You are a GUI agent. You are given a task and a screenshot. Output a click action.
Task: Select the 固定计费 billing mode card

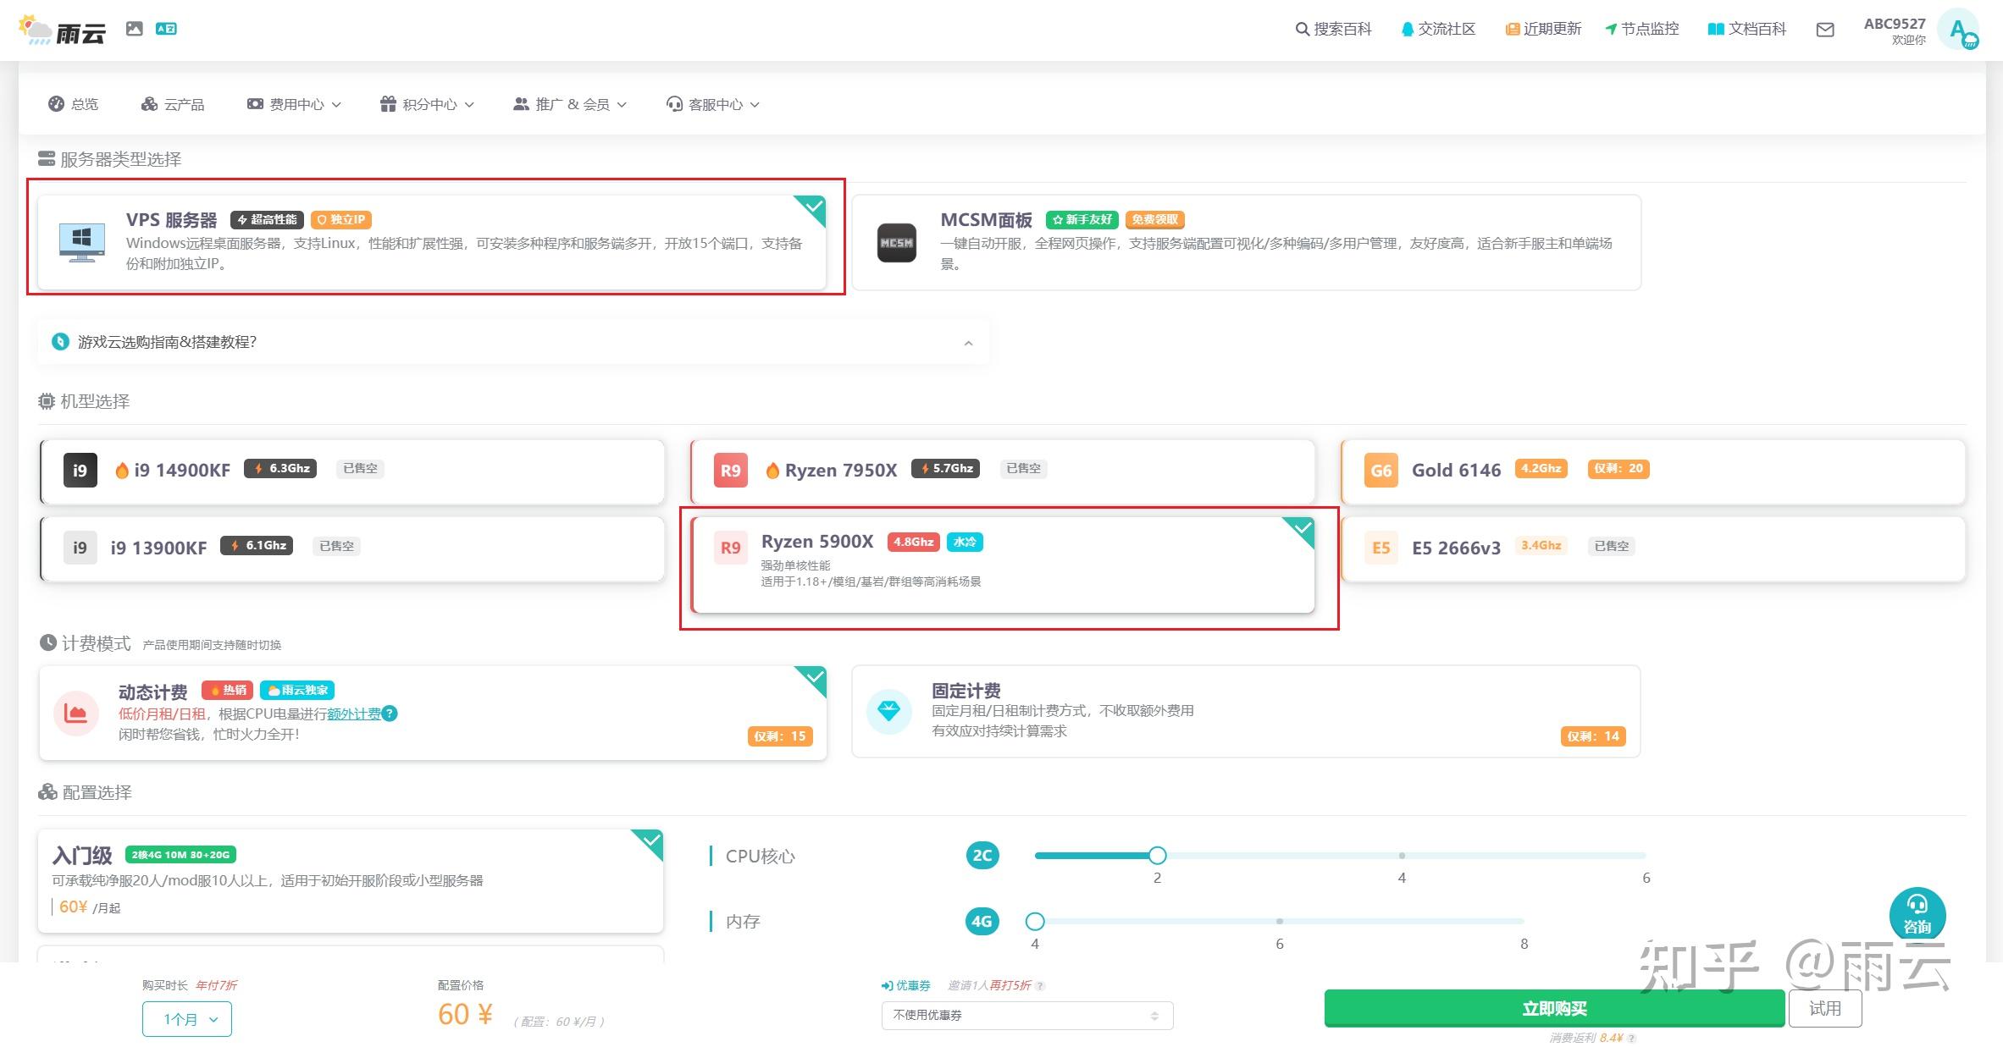pyautogui.click(x=1245, y=712)
